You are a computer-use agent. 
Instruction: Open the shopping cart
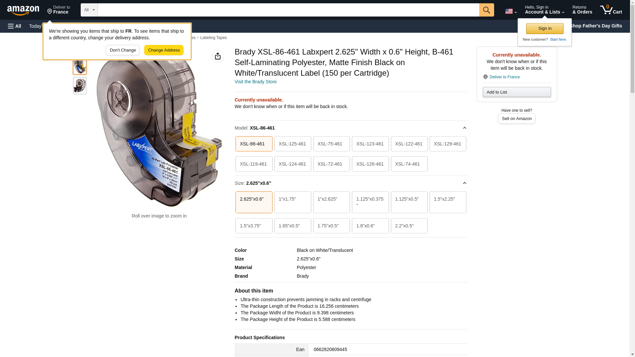click(611, 10)
